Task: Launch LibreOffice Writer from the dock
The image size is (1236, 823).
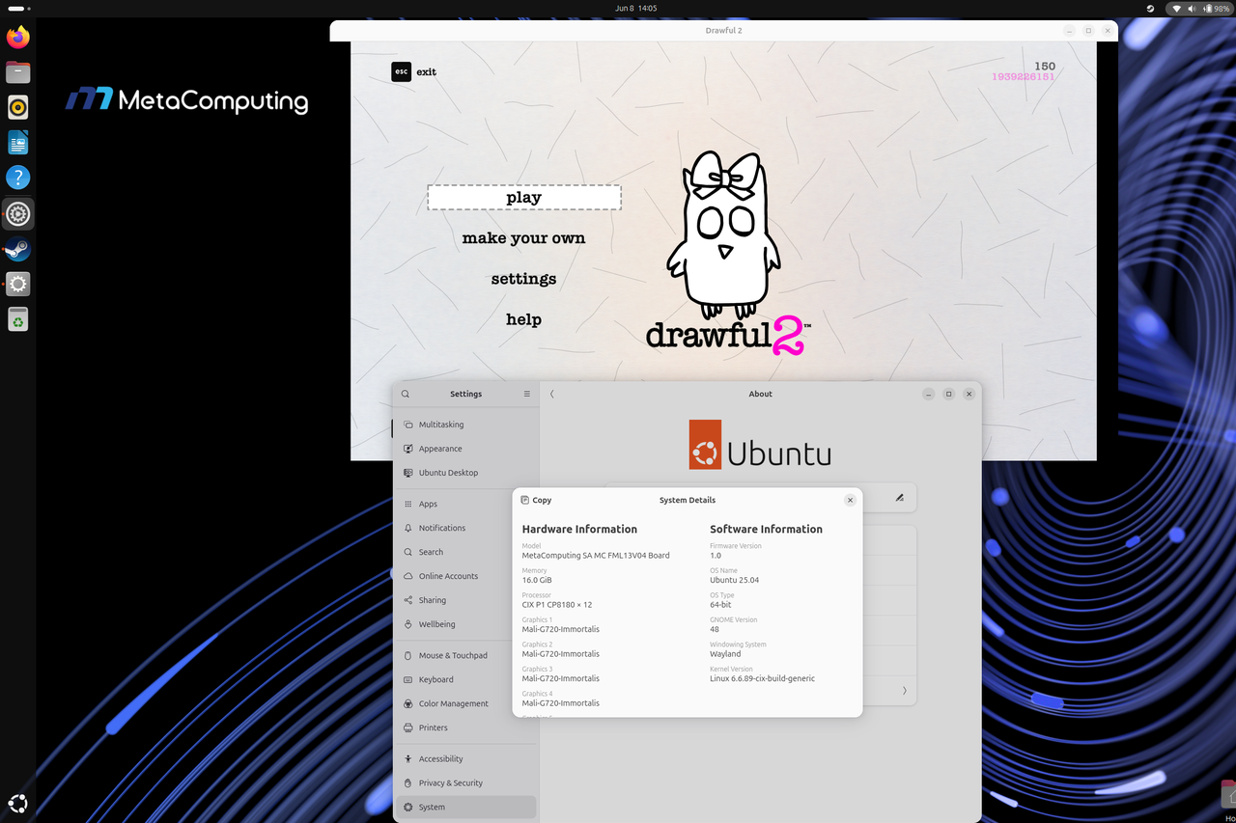Action: pyautogui.click(x=17, y=143)
